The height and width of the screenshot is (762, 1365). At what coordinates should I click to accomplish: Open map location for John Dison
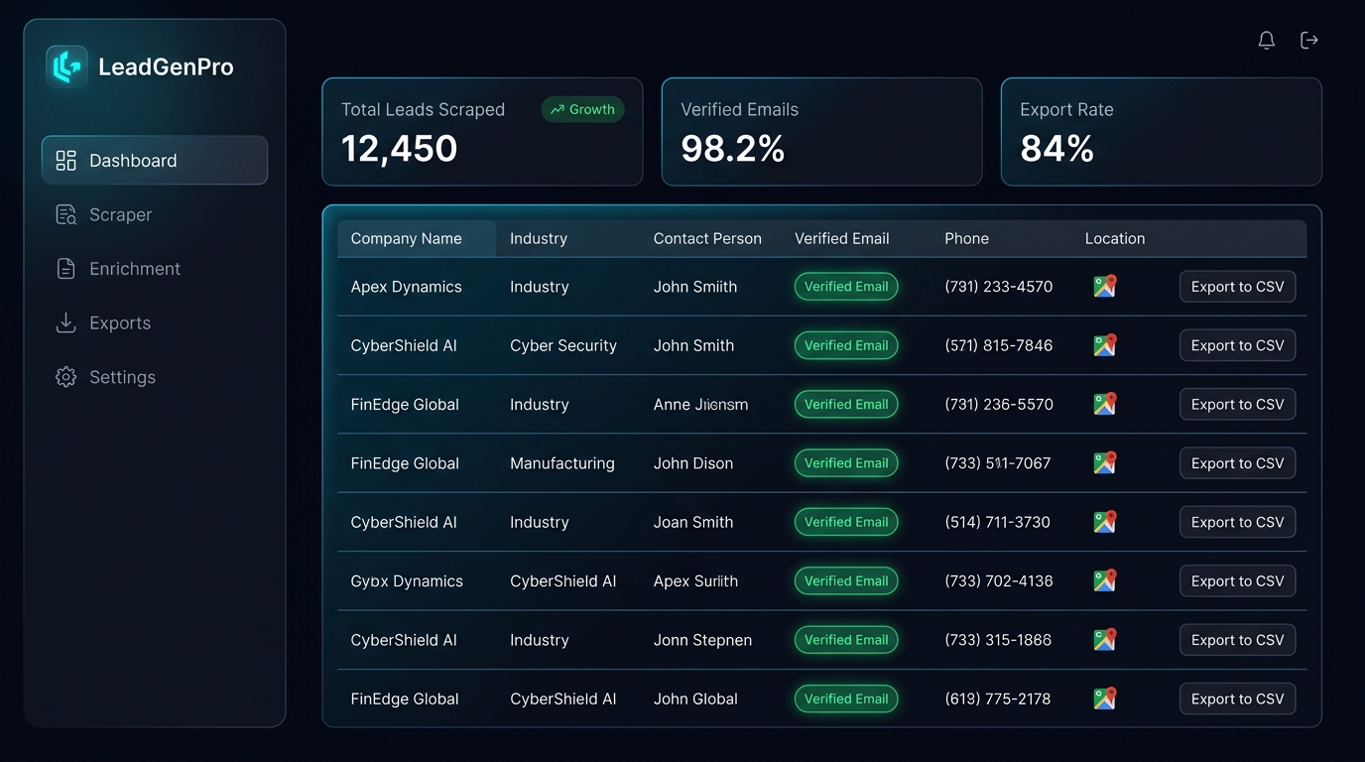coord(1105,463)
